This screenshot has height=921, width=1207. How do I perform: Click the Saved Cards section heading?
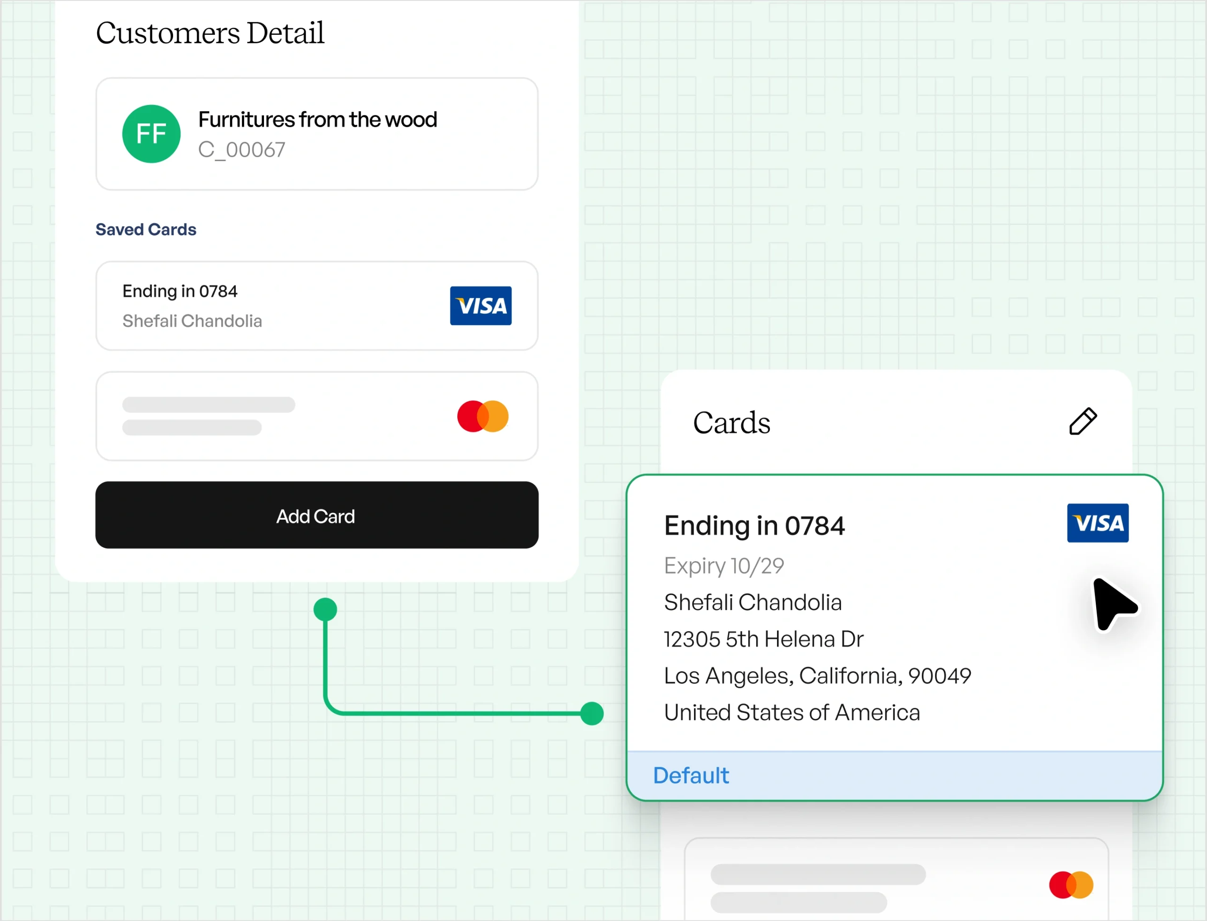click(146, 229)
